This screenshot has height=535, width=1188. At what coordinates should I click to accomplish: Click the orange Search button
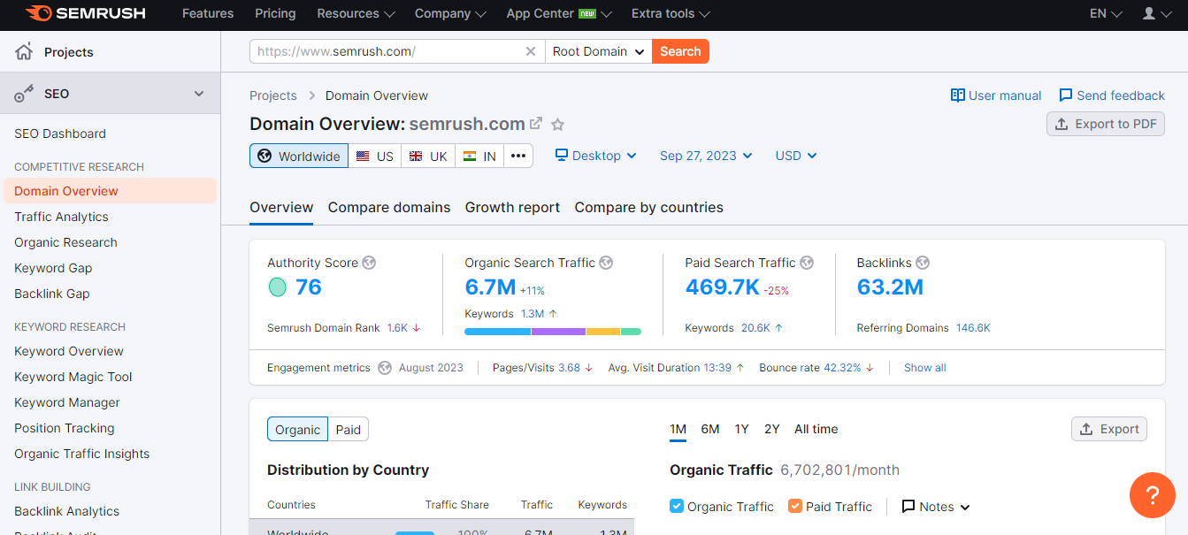point(680,51)
